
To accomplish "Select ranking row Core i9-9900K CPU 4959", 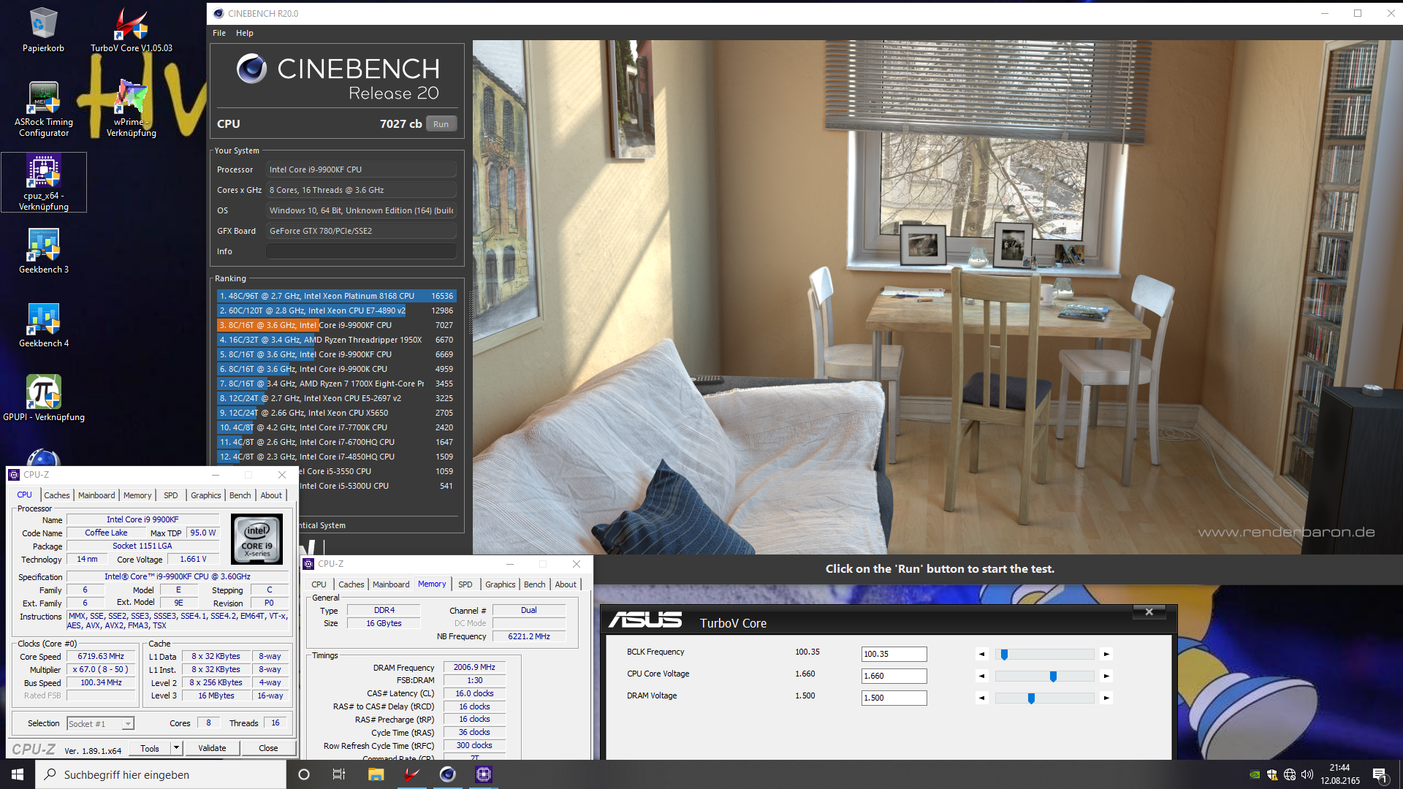I will 337,369.
